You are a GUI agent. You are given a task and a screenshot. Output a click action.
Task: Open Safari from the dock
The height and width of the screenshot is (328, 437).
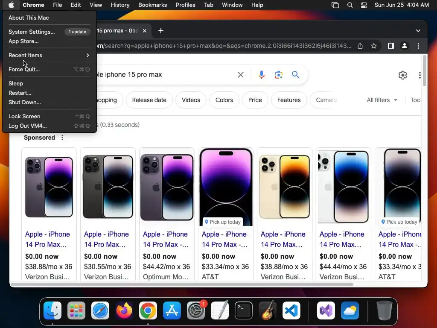click(100, 310)
